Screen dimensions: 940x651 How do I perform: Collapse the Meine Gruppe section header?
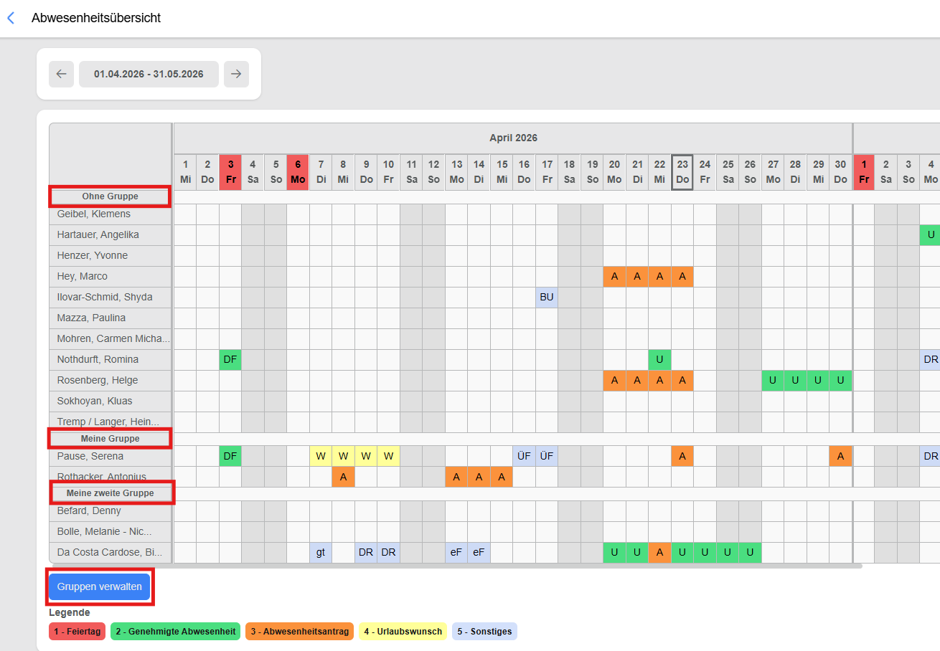[x=110, y=438]
